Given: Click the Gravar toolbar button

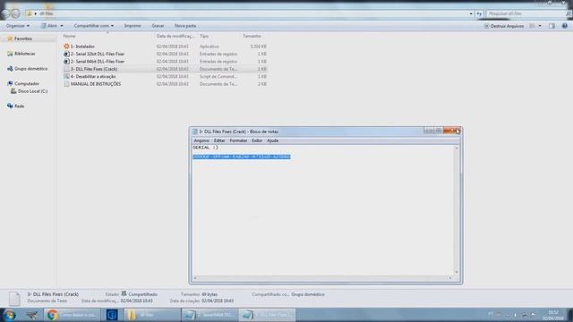Looking at the screenshot, I should pyautogui.click(x=158, y=26).
